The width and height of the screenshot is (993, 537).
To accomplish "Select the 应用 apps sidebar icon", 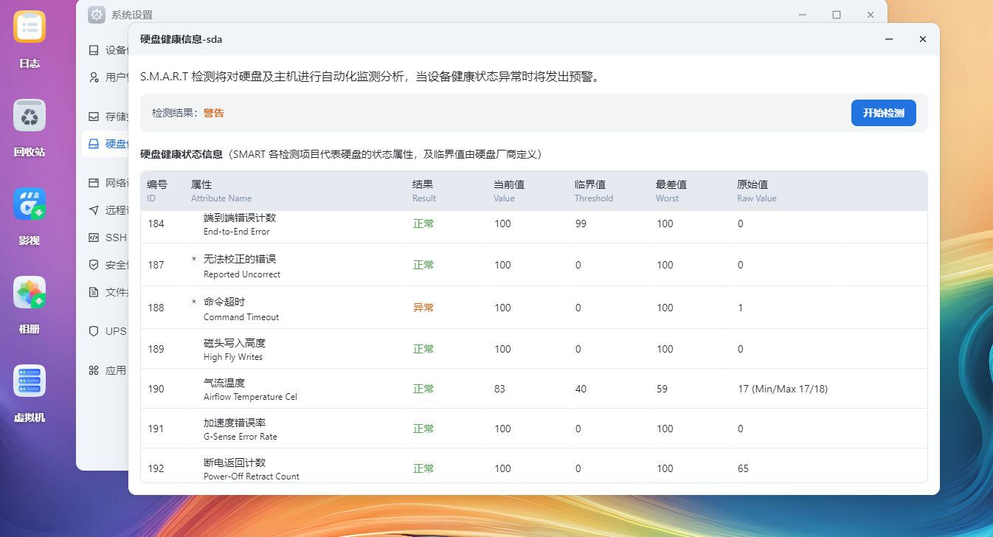I will tap(94, 370).
